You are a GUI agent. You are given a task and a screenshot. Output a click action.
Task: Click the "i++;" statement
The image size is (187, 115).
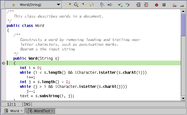point(31,77)
